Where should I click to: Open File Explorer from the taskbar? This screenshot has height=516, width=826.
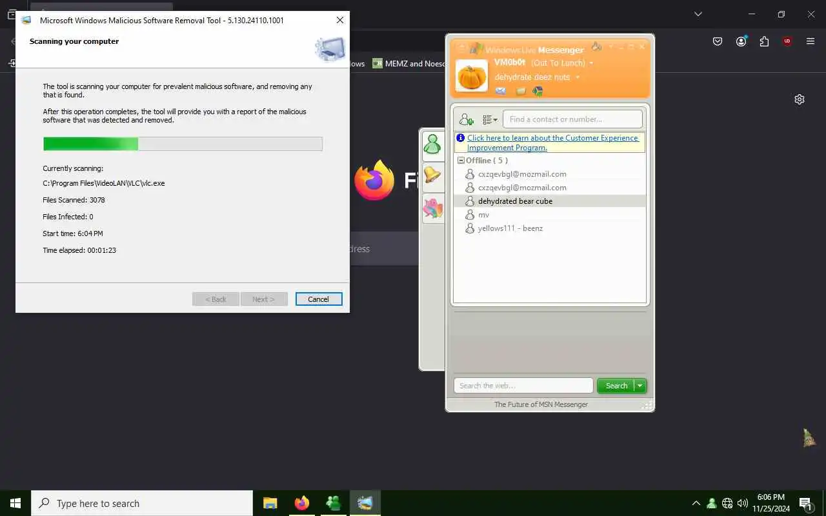click(x=270, y=503)
